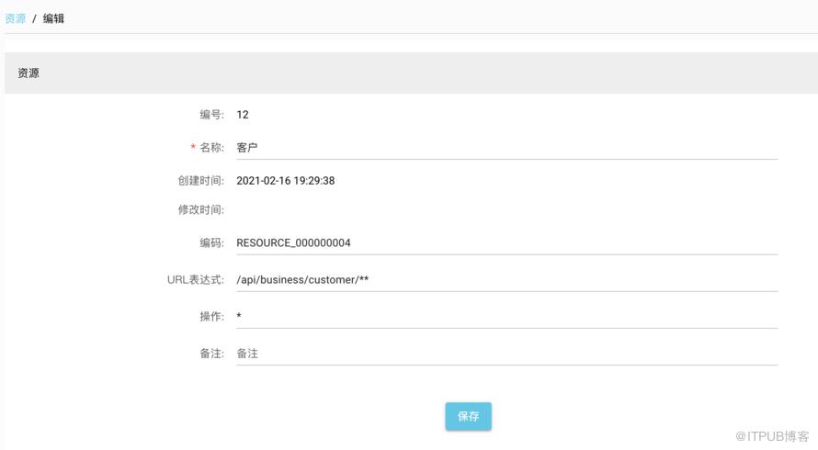Focus the 名称 field containing 客户
Image resolution: width=818 pixels, height=450 pixels.
click(506, 148)
